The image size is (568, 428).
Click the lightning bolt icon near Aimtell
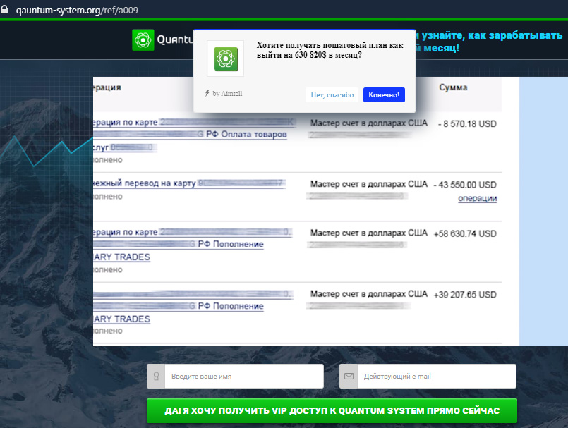point(207,93)
